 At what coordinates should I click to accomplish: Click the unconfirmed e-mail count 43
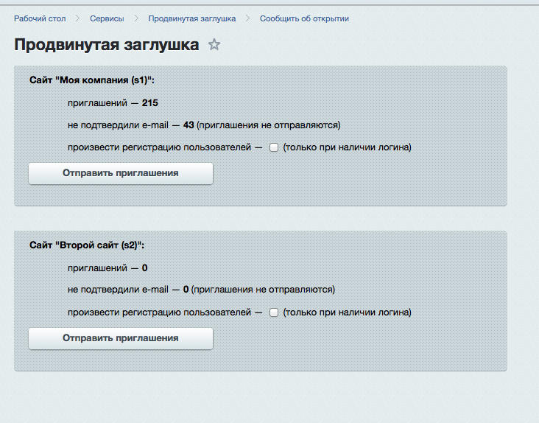click(188, 125)
